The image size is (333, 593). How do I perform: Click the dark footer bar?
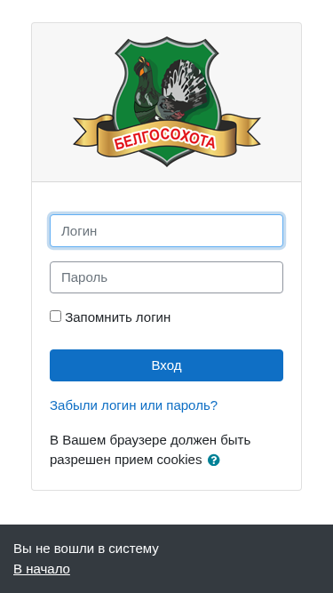167,558
